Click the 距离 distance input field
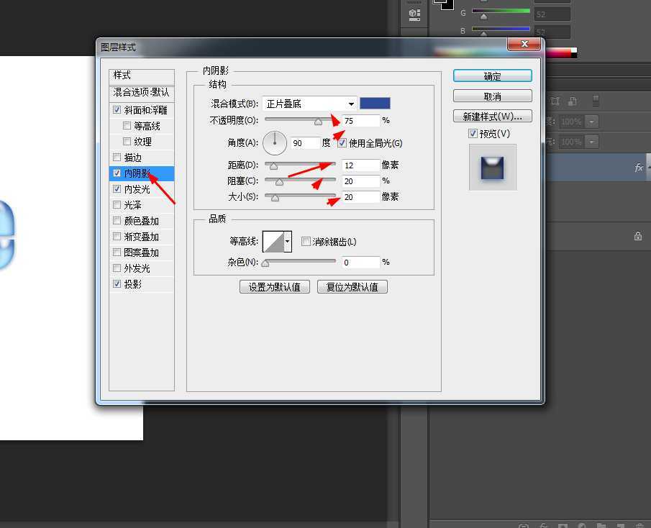The height and width of the screenshot is (528, 651). pos(360,165)
